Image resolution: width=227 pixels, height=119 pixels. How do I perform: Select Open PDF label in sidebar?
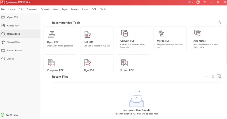pos(12,17)
